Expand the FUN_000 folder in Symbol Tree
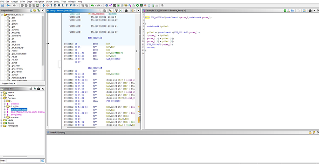The width and height of the screenshot is (319, 164). pyautogui.click(x=5, y=106)
